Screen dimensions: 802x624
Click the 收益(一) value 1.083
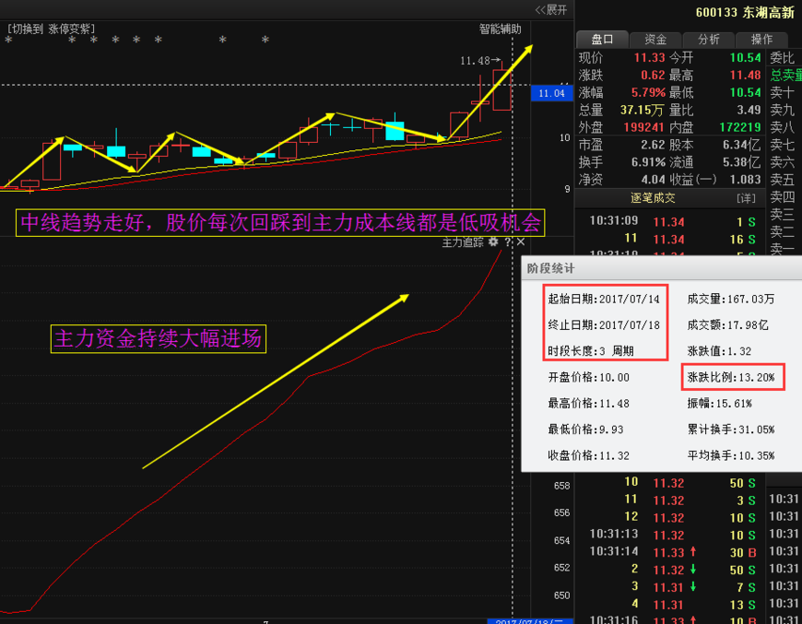(x=745, y=180)
